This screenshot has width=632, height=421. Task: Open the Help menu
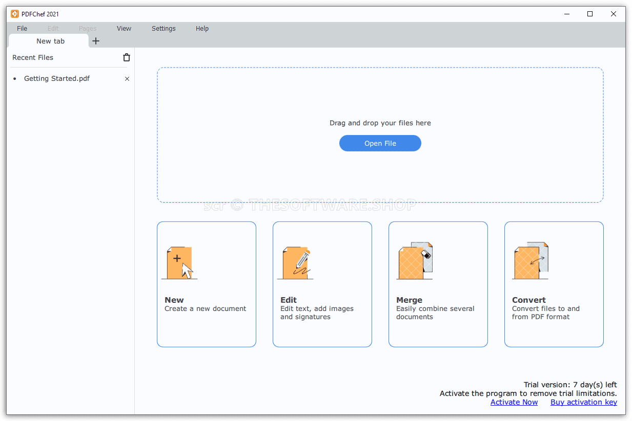click(202, 29)
